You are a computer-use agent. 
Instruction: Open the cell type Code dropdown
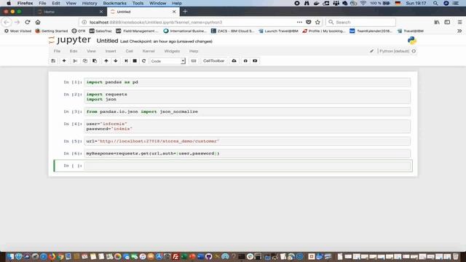click(167, 61)
